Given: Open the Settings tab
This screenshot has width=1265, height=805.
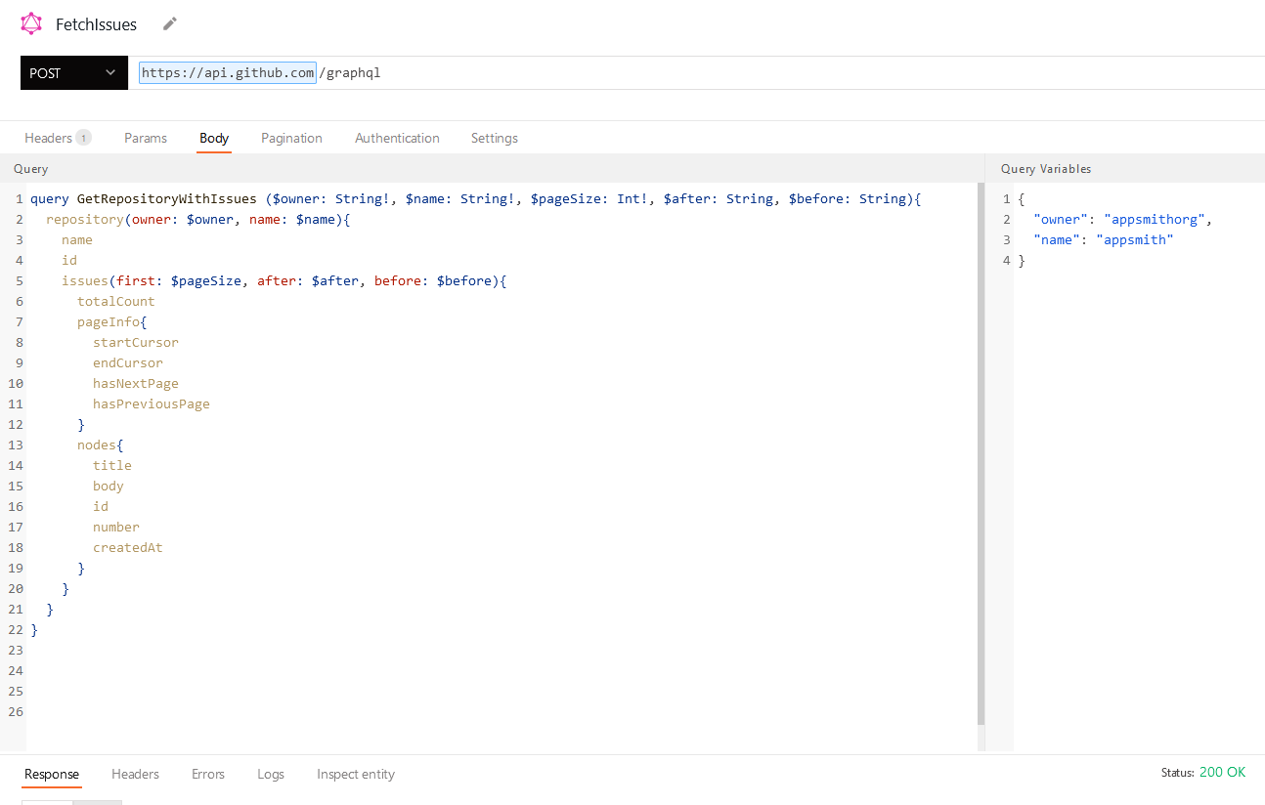Looking at the screenshot, I should pyautogui.click(x=493, y=138).
